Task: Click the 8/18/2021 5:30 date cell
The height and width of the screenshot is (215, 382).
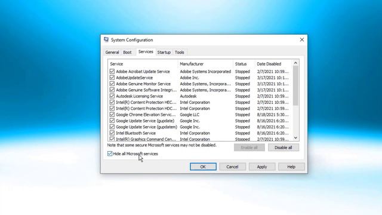Action: pos(273,115)
